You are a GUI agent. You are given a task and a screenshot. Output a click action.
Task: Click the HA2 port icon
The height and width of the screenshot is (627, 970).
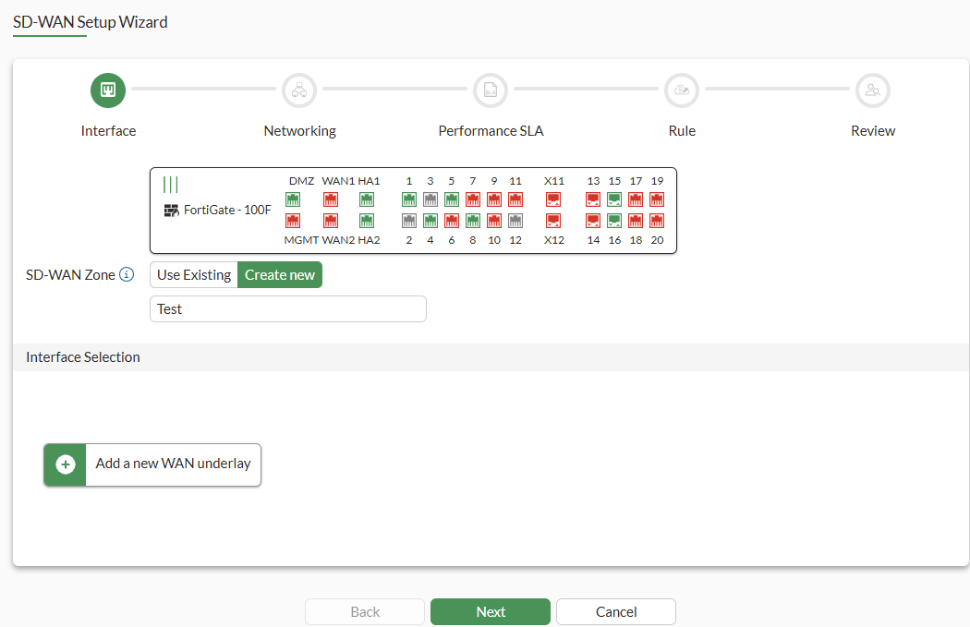point(367,221)
